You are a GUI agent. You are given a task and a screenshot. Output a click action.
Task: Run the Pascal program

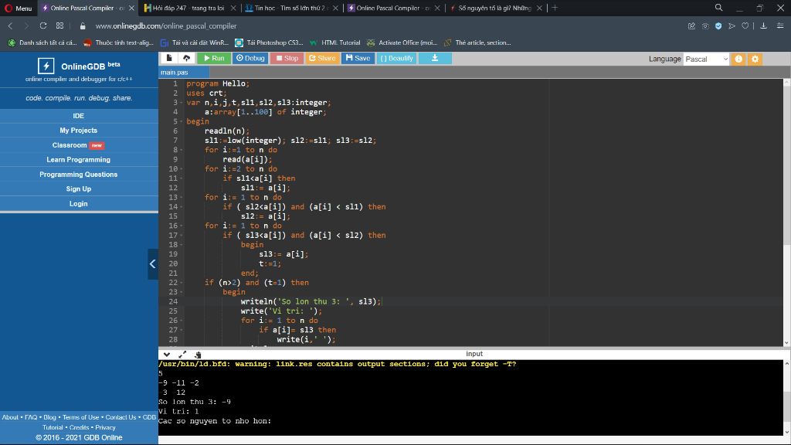pos(214,58)
